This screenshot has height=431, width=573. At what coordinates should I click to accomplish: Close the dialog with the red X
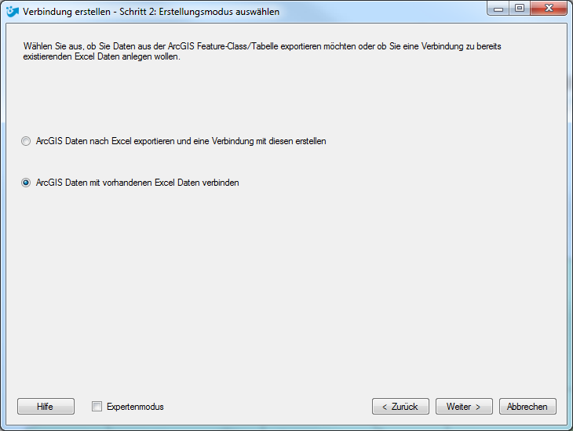[x=549, y=9]
